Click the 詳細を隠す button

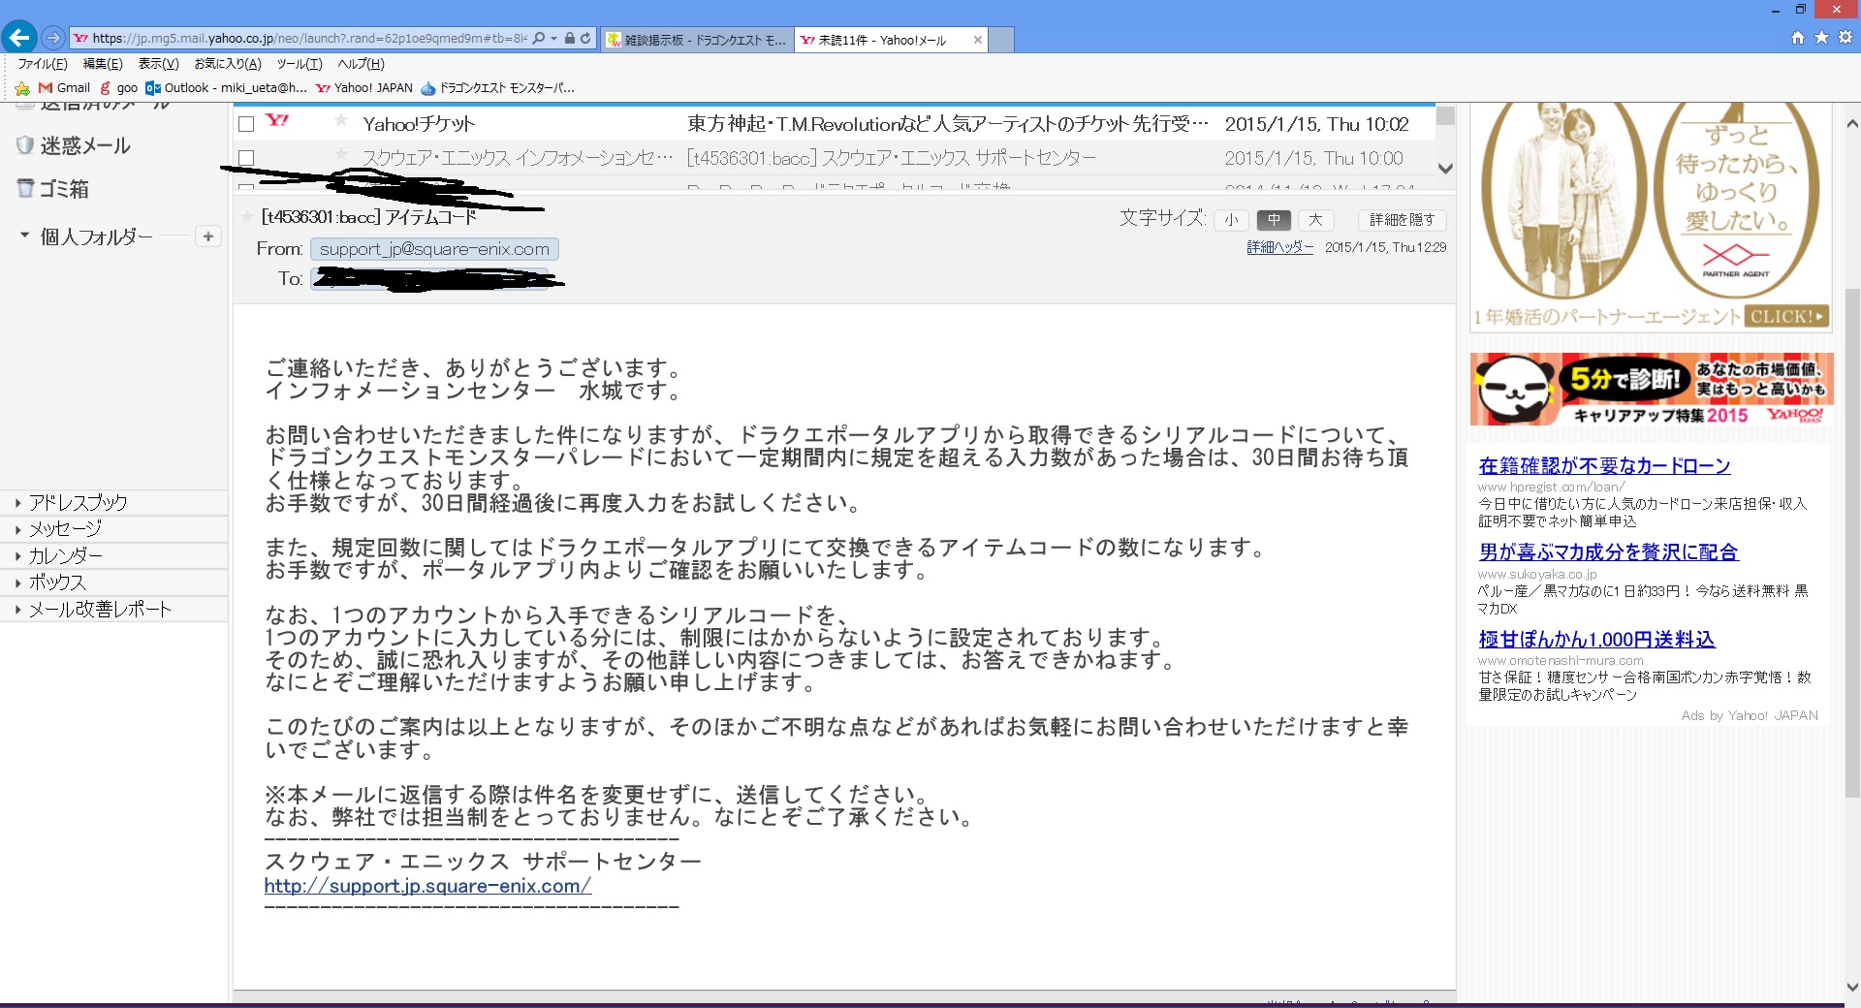click(x=1402, y=220)
